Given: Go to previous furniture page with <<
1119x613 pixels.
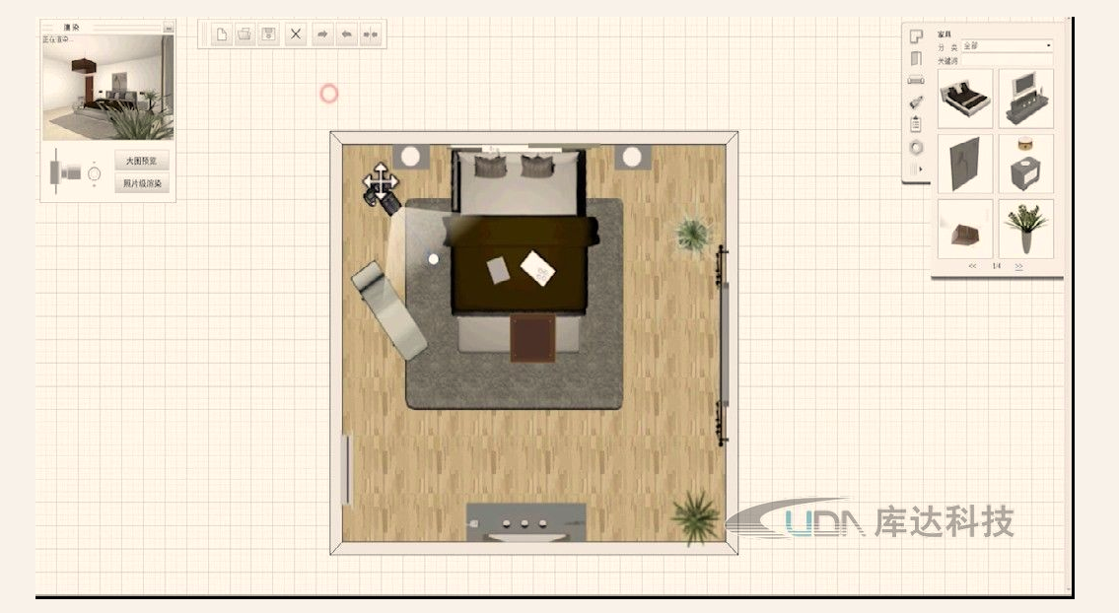Looking at the screenshot, I should point(972,266).
